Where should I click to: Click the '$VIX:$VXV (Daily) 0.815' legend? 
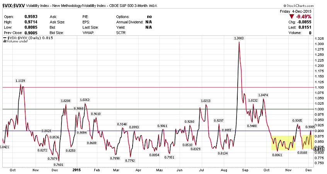[x=28, y=38]
